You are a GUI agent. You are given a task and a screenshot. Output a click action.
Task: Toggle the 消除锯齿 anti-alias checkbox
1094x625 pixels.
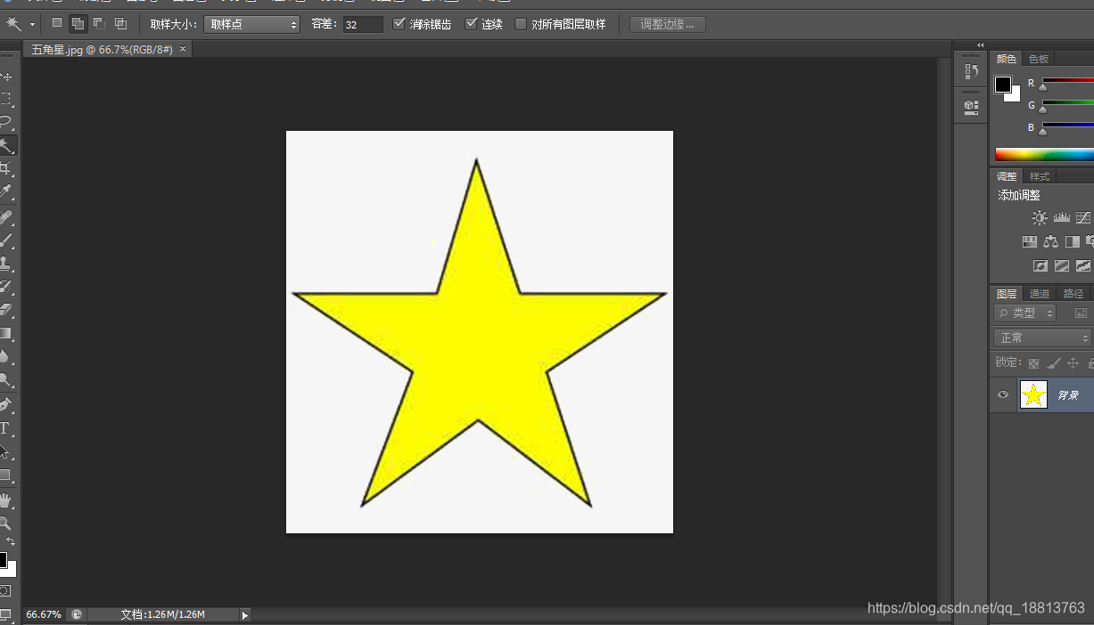[399, 24]
